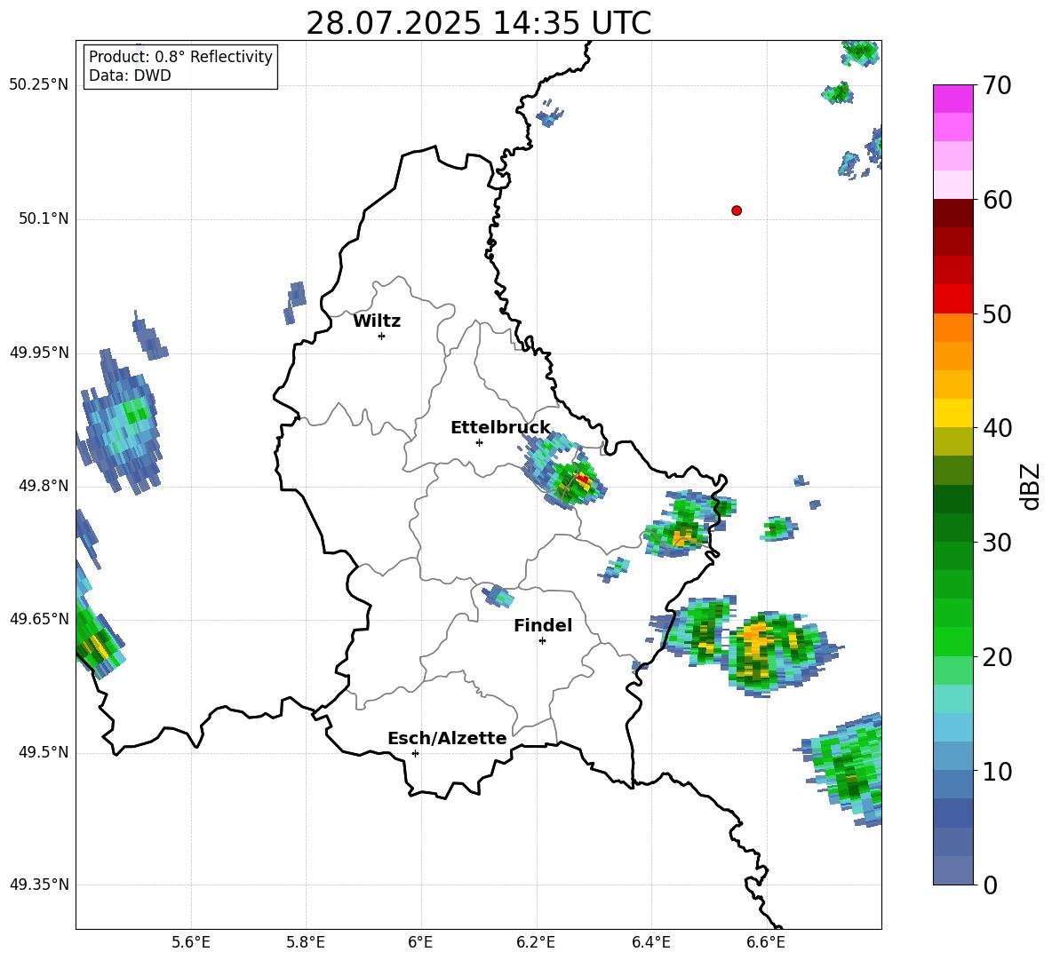This screenshot has width=1052, height=960.
Task: Click the blue-green echo west of Wiltz near 49.9°N
Action: click(x=119, y=423)
